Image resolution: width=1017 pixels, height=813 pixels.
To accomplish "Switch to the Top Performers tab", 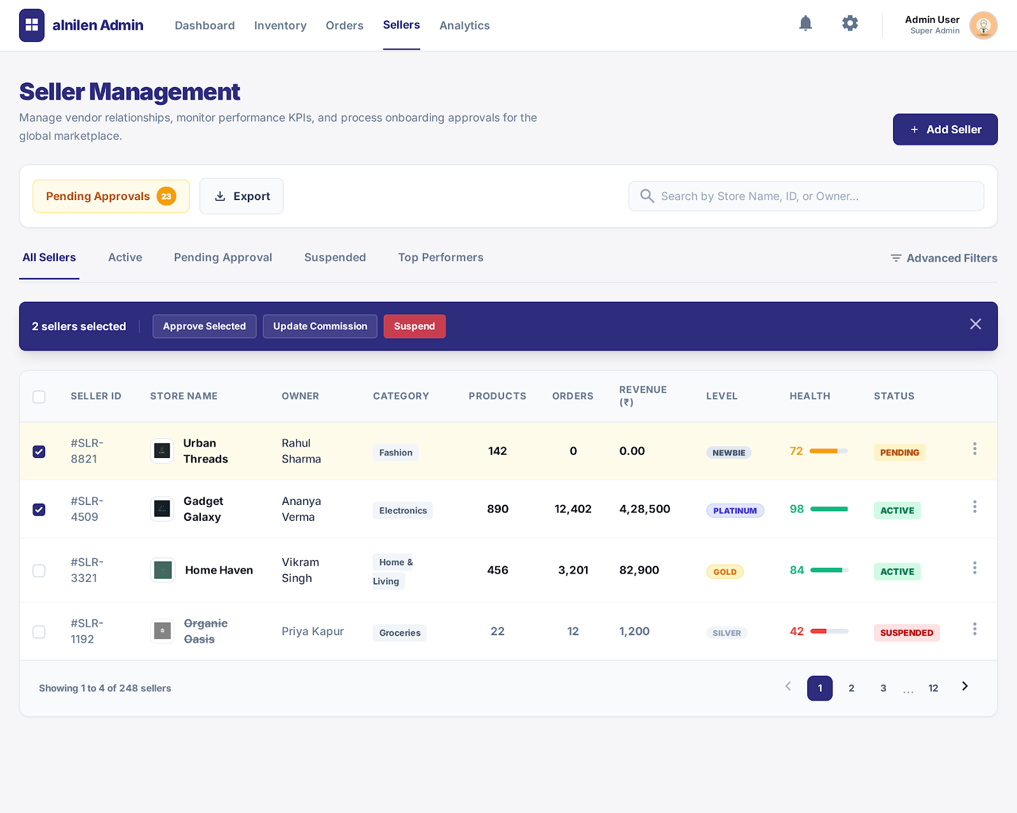I will click(440, 257).
